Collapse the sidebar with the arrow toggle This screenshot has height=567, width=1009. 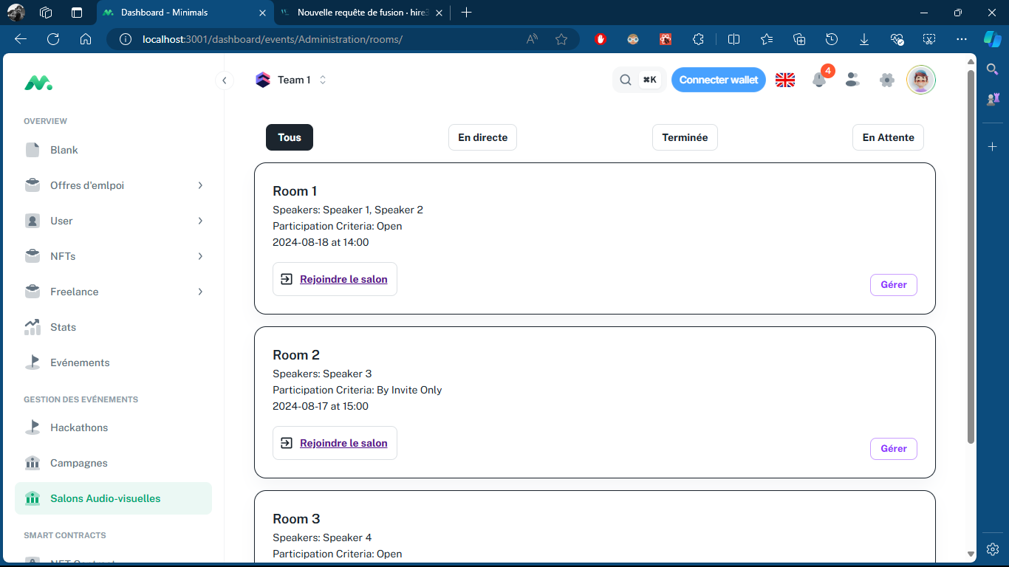click(x=225, y=80)
